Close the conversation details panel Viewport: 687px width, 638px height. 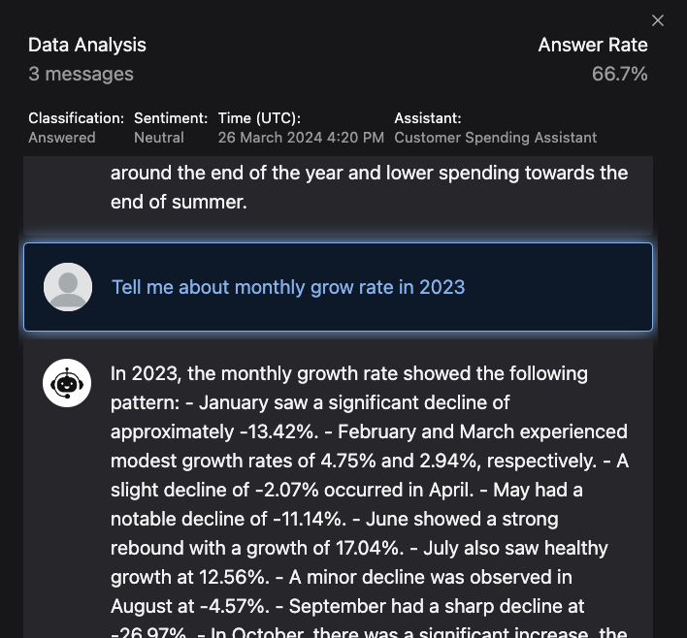pos(658,20)
